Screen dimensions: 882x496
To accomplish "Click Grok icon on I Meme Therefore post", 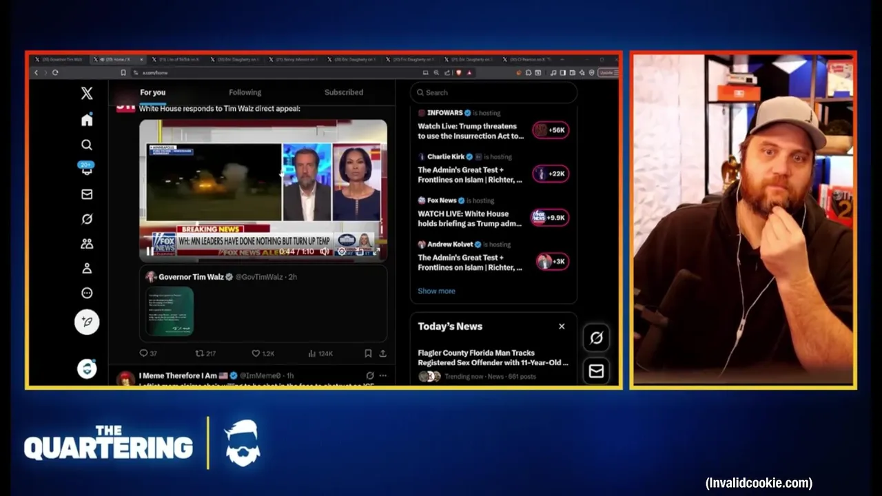I will [370, 375].
